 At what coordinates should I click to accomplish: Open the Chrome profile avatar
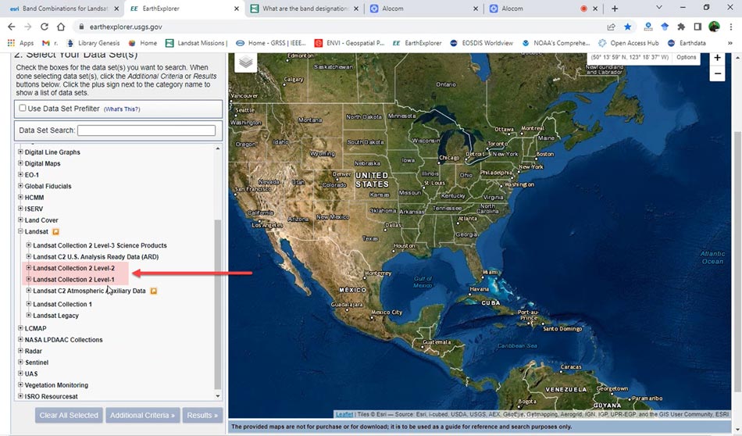point(714,27)
